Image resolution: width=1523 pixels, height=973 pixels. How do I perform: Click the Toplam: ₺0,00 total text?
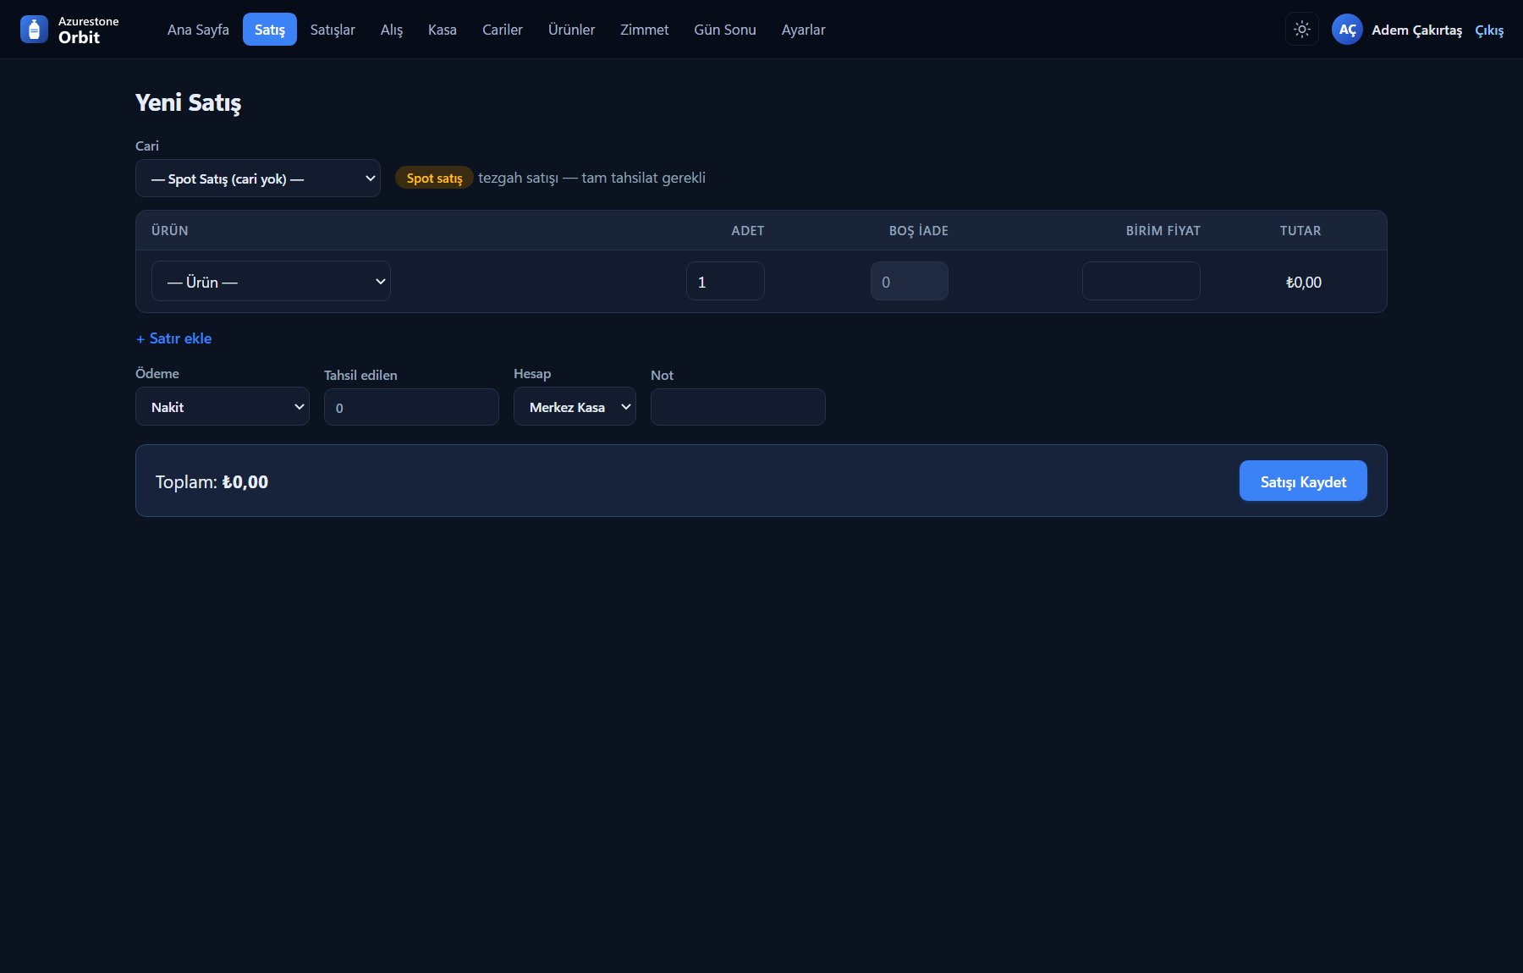pos(212,482)
